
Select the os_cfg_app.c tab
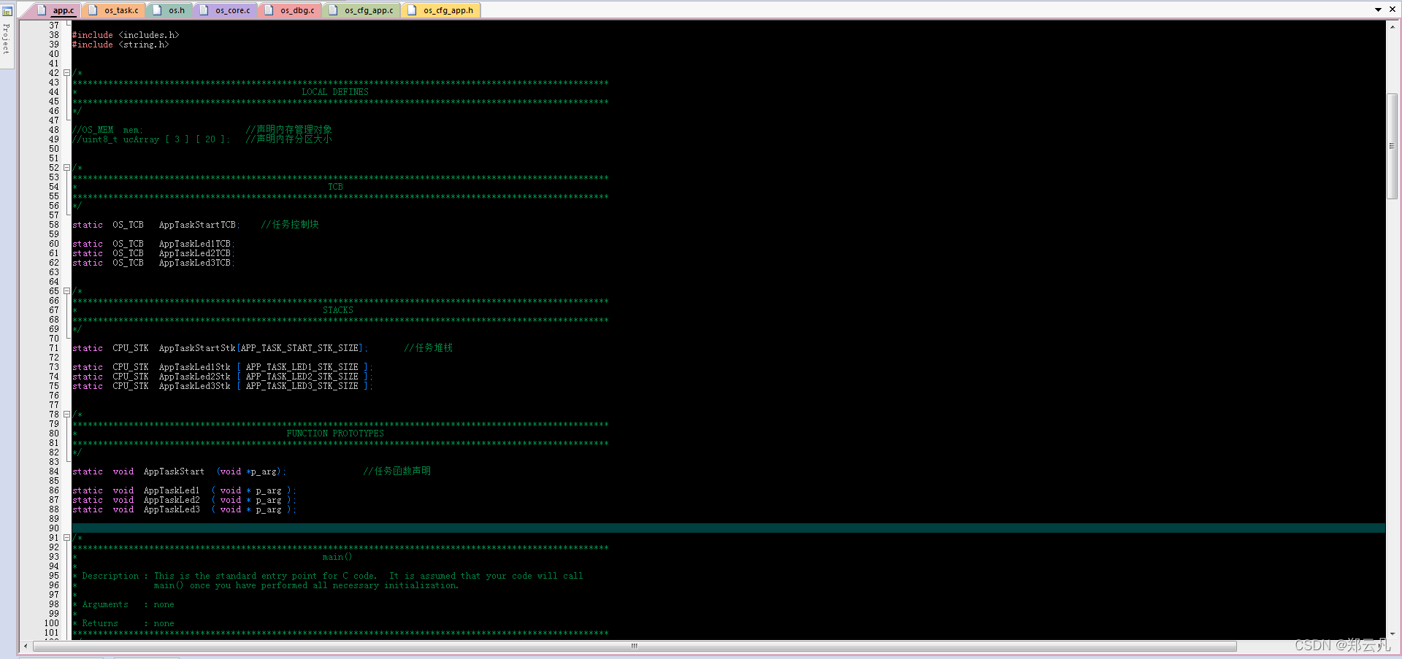tap(361, 10)
